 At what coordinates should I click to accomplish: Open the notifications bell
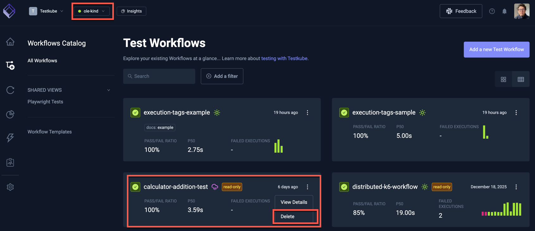(505, 11)
